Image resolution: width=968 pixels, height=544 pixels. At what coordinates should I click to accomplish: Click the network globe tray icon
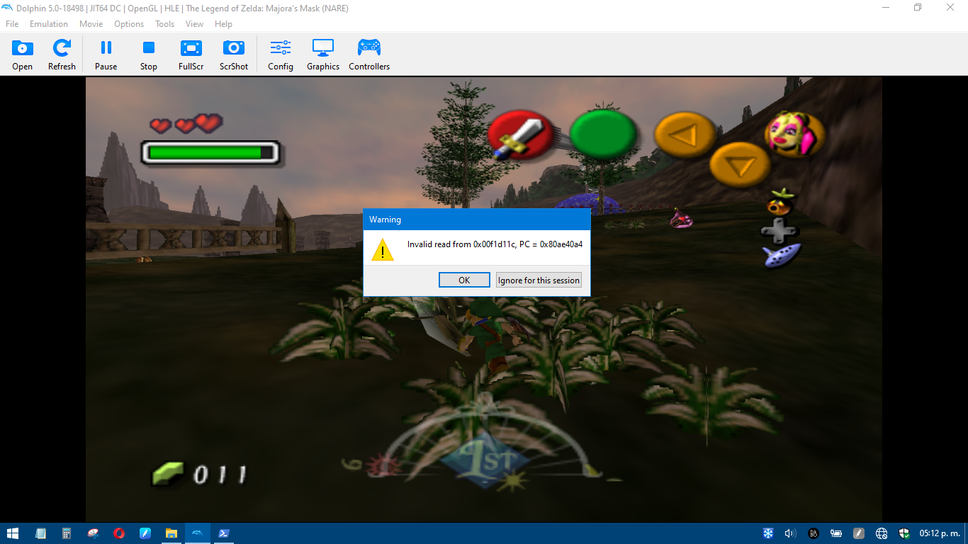pos(882,533)
